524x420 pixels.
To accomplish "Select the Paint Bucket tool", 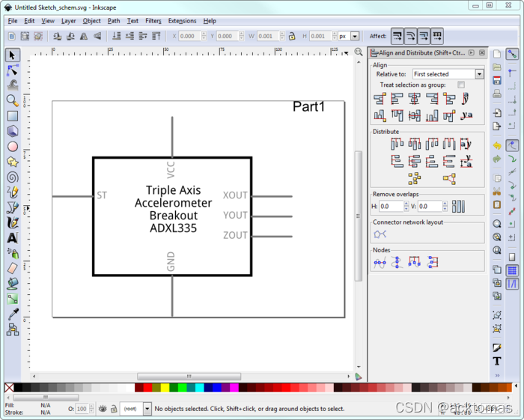I will click(13, 284).
